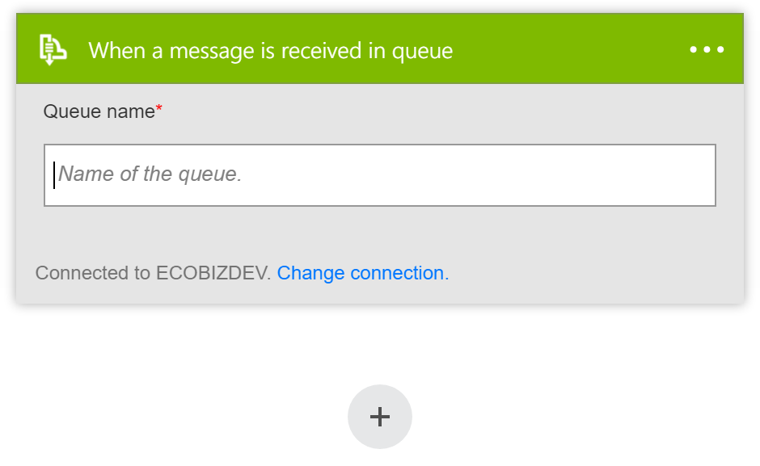Image resolution: width=760 pixels, height=466 pixels.
Task: Open the trigger's context menu dots
Action: coord(707,49)
